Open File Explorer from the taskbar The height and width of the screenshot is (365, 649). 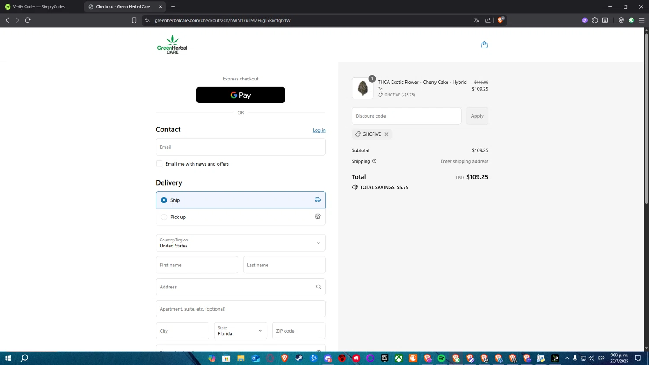(x=241, y=358)
